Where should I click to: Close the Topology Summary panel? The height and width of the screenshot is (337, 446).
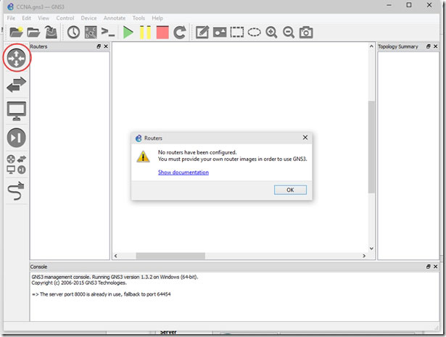(x=435, y=46)
